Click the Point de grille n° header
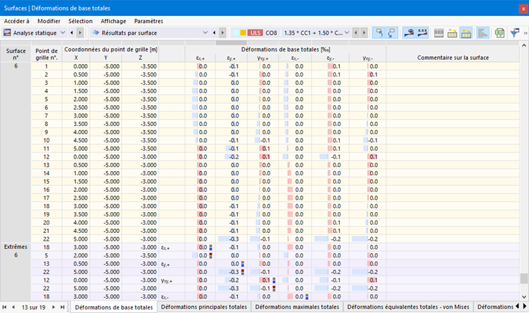 [x=47, y=54]
